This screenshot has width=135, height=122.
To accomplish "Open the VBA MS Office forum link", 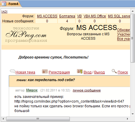I will [x=95, y=16].
